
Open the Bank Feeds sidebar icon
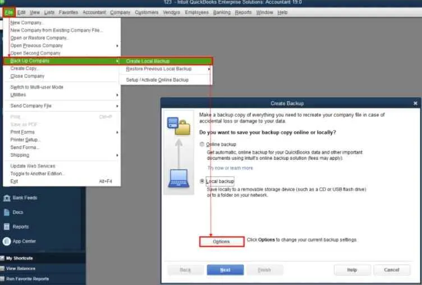click(7, 198)
